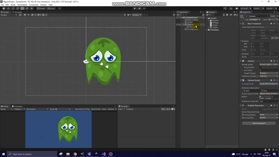Click the Hierarchy add (+) button

click(x=178, y=15)
